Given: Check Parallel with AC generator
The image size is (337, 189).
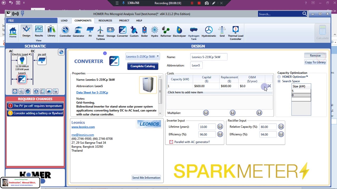Looking at the screenshot, I should 171,142.
